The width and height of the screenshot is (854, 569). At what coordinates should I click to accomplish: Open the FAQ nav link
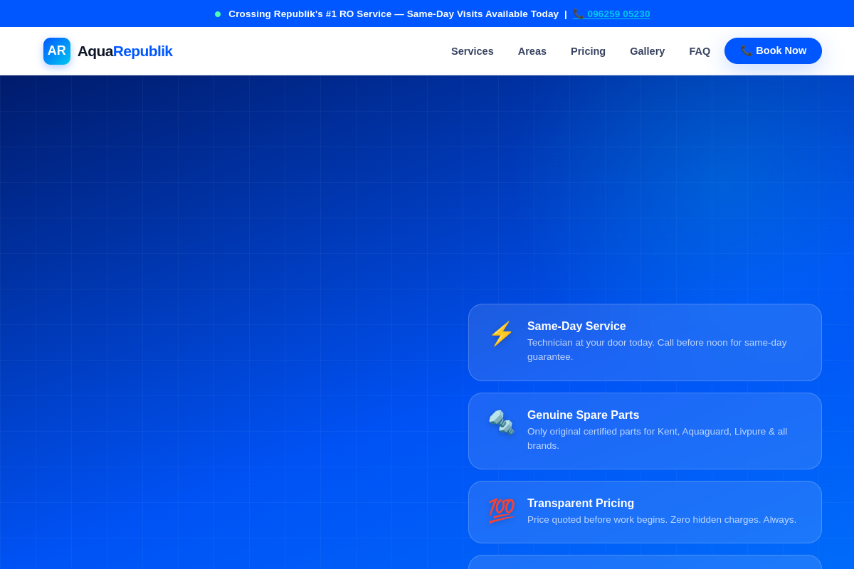click(x=699, y=51)
